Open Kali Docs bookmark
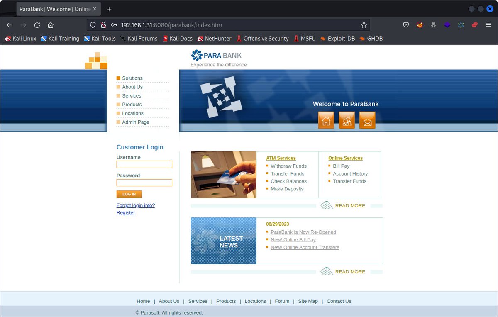Image resolution: width=498 pixels, height=317 pixels. click(177, 39)
